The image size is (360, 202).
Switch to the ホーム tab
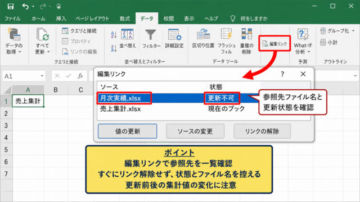click(x=38, y=19)
